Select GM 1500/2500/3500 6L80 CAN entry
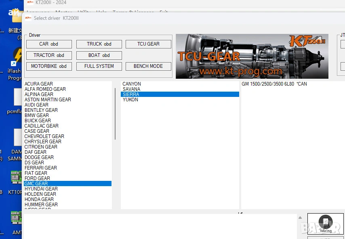 pyautogui.click(x=274, y=84)
